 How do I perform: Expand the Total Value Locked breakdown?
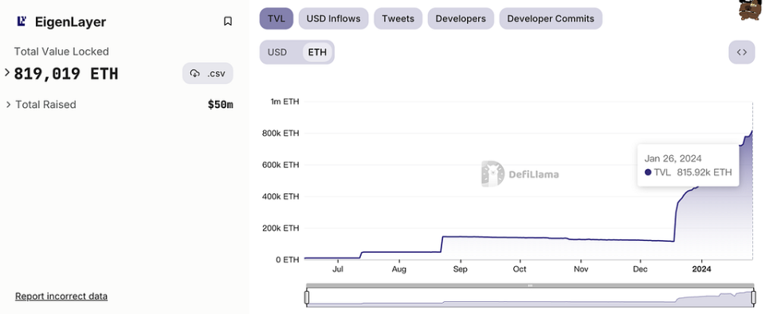tap(7, 73)
